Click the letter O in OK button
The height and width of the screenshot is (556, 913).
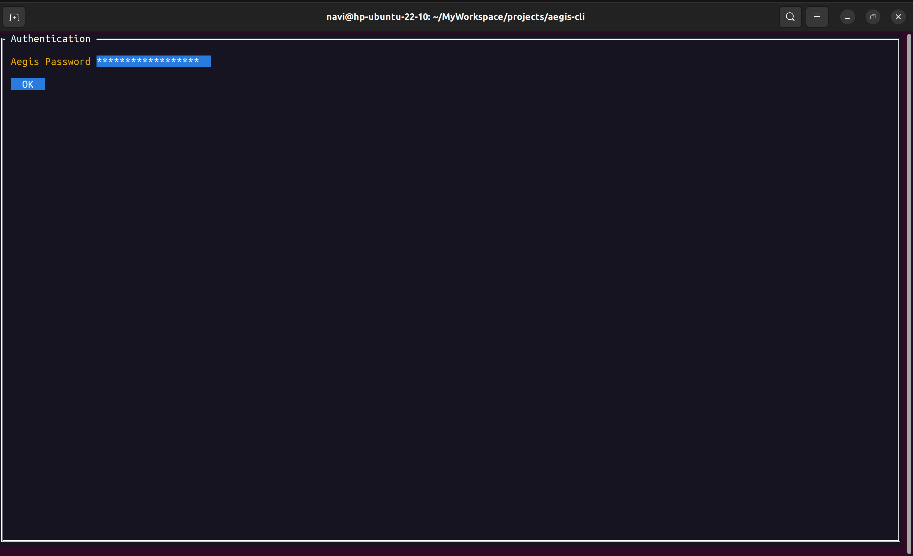click(25, 84)
